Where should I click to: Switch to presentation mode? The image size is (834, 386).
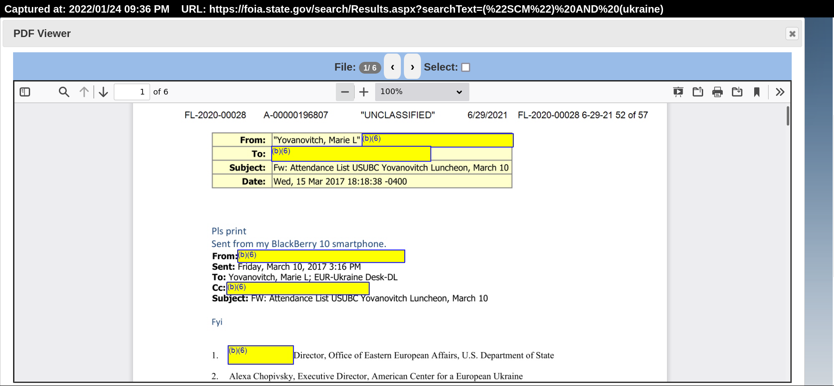point(678,92)
